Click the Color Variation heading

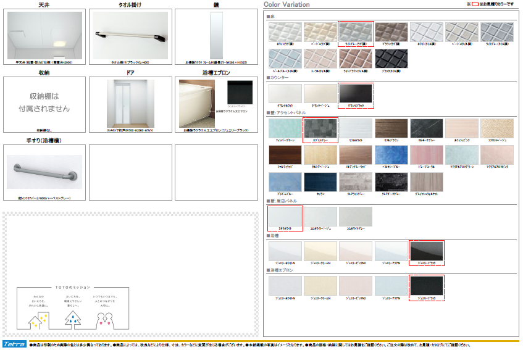[287, 5]
